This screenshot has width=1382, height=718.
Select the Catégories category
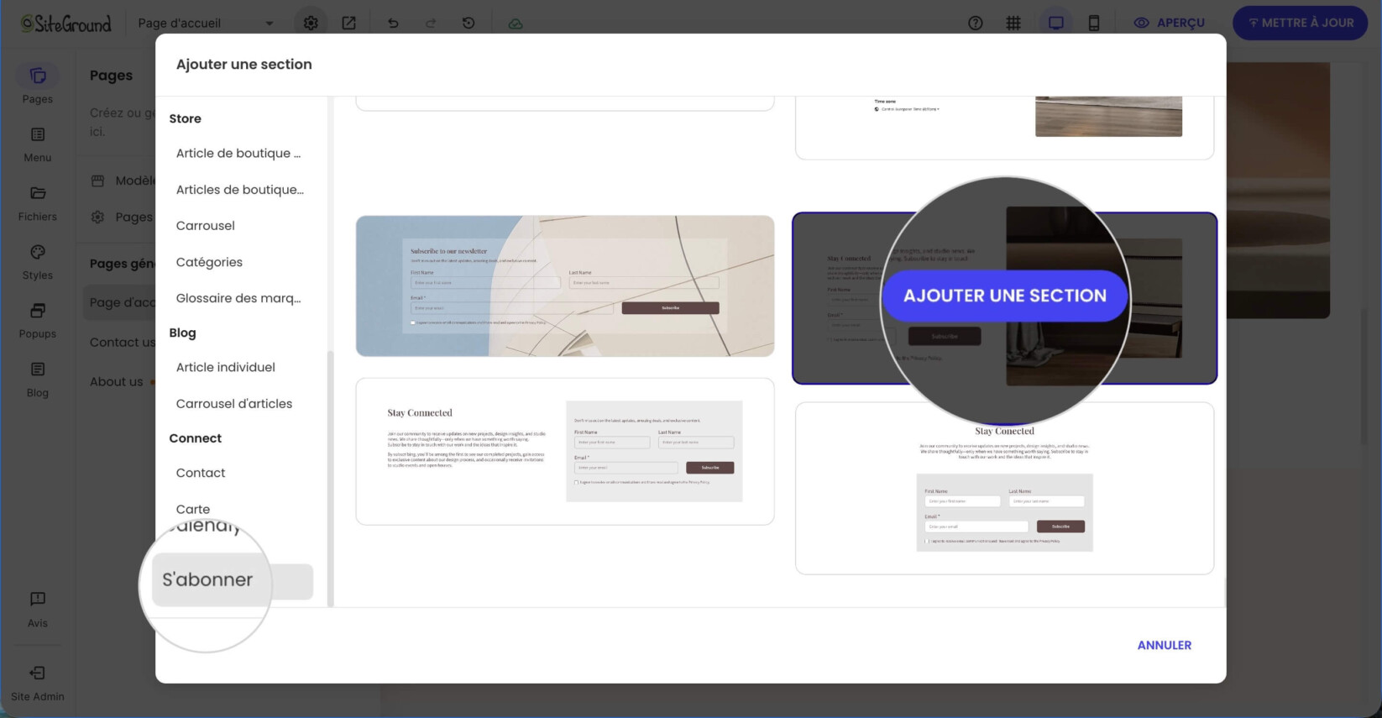click(209, 262)
